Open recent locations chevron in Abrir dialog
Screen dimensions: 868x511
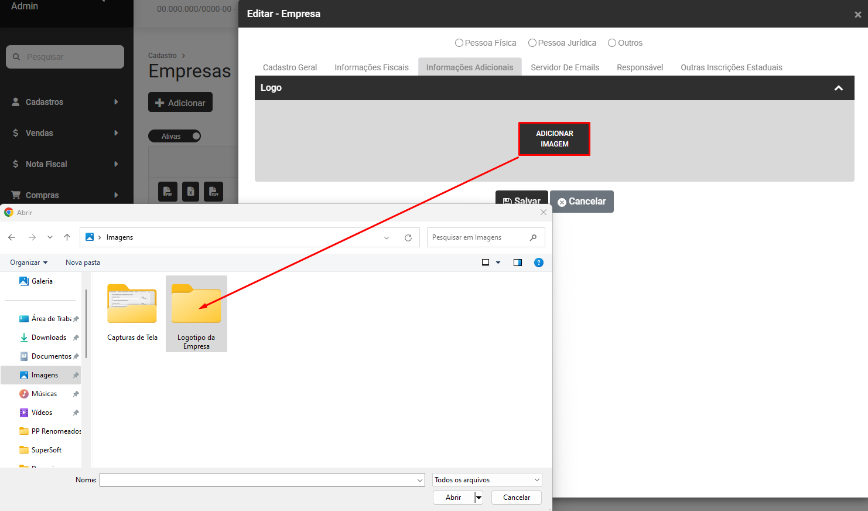50,237
